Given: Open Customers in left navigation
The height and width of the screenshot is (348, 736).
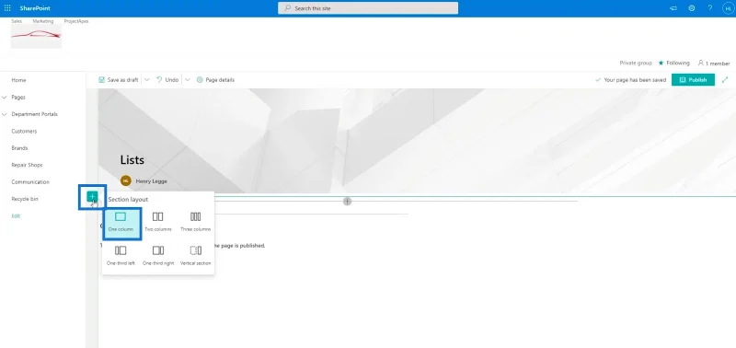Looking at the screenshot, I should coord(24,131).
